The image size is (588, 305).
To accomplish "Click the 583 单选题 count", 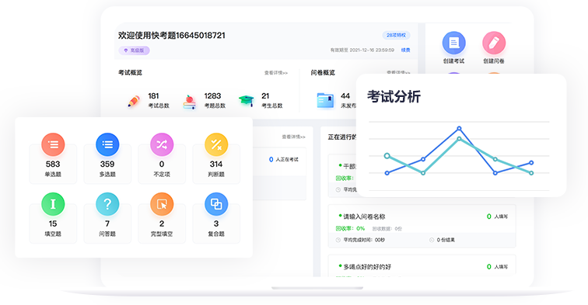I will tap(53, 164).
